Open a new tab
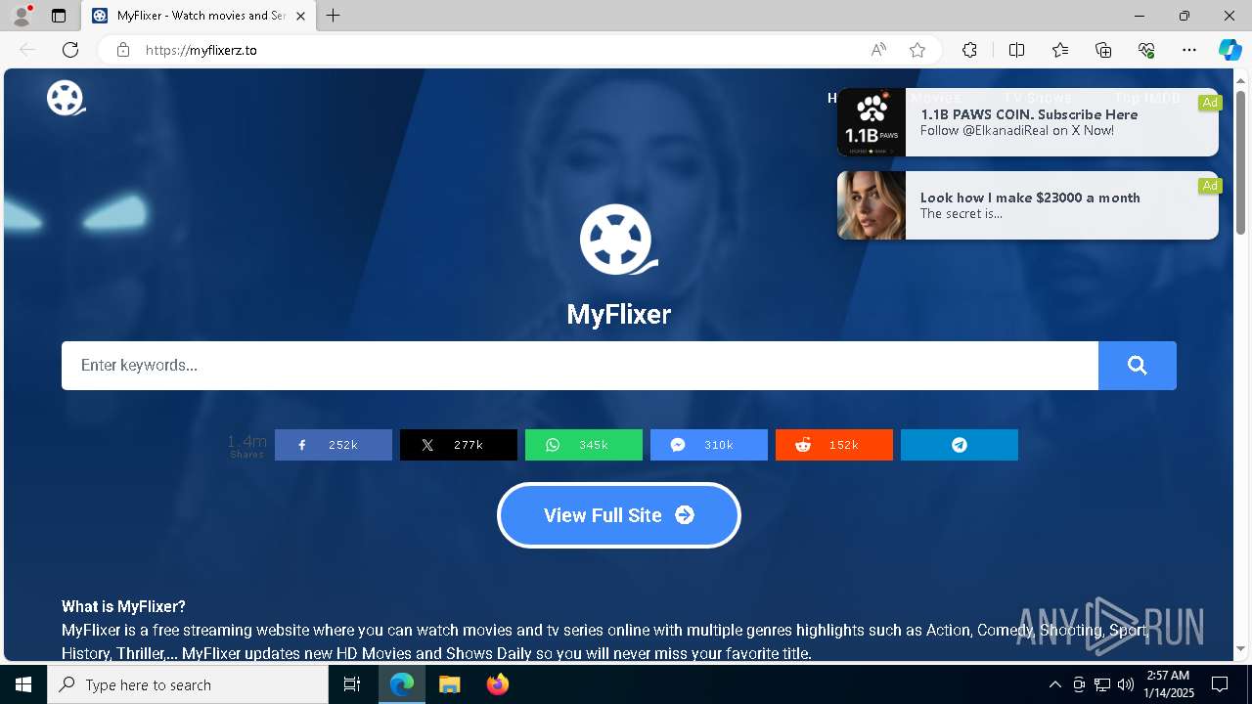This screenshot has height=704, width=1252. point(334,16)
